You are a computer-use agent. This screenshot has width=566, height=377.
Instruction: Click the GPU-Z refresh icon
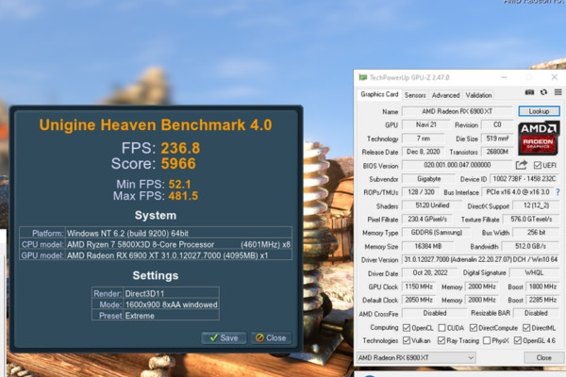point(543,92)
